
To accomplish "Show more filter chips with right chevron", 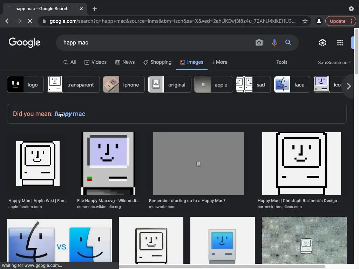I will tap(348, 86).
